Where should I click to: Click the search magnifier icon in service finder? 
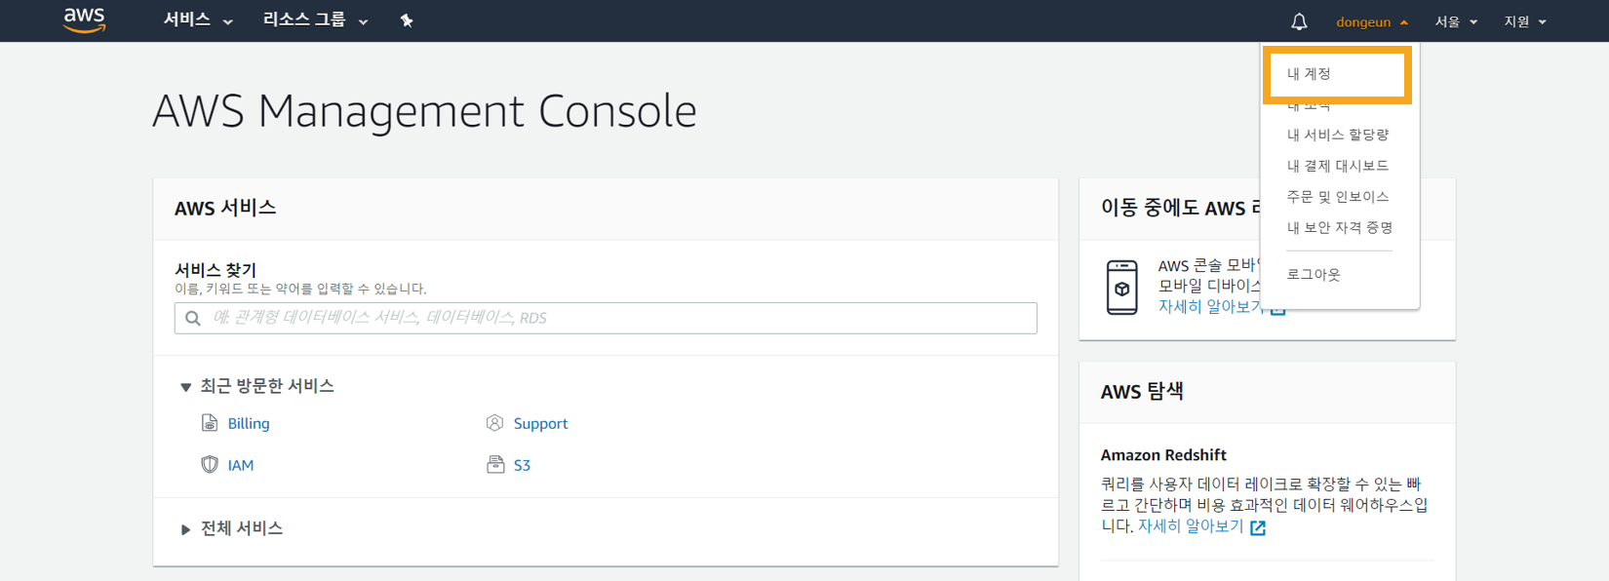click(193, 318)
